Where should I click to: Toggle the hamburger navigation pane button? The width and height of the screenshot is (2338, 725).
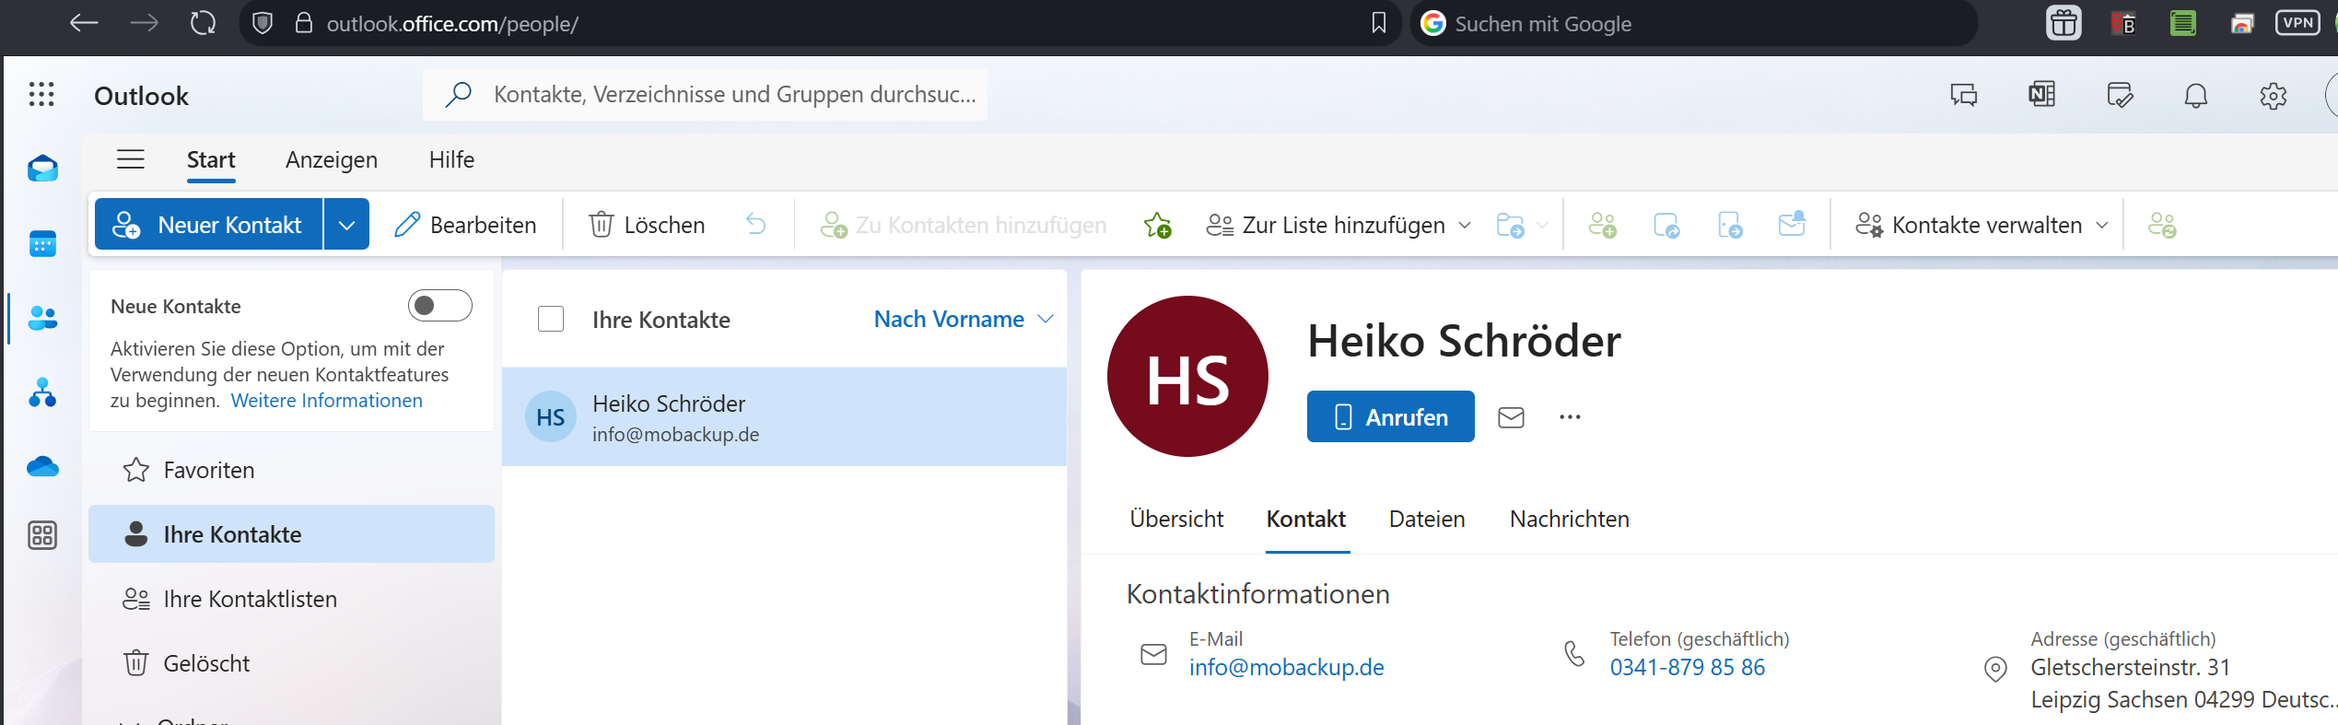[x=131, y=160]
